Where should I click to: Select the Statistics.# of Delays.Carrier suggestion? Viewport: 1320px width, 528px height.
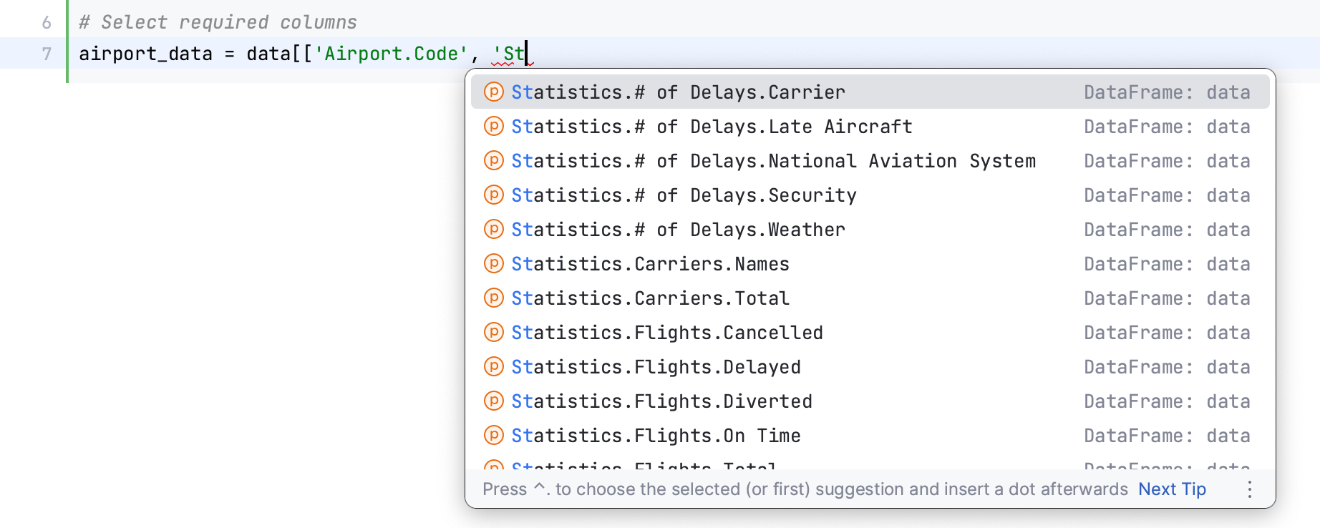[x=677, y=92]
